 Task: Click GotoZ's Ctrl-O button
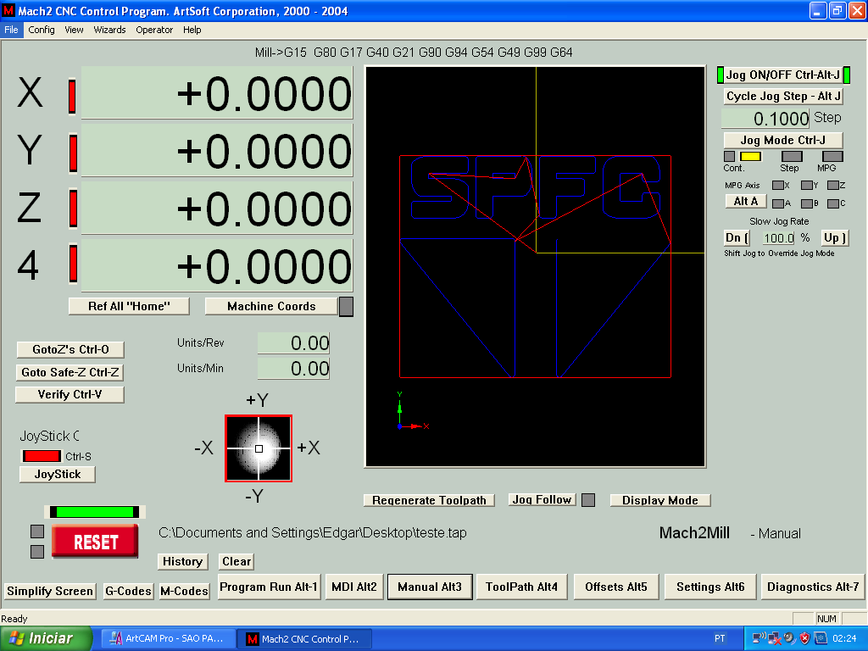tap(70, 349)
